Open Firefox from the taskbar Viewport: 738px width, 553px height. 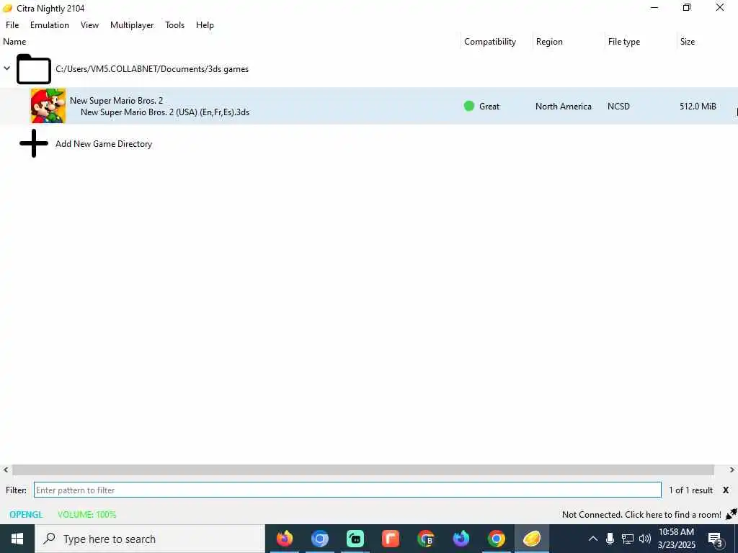click(284, 539)
